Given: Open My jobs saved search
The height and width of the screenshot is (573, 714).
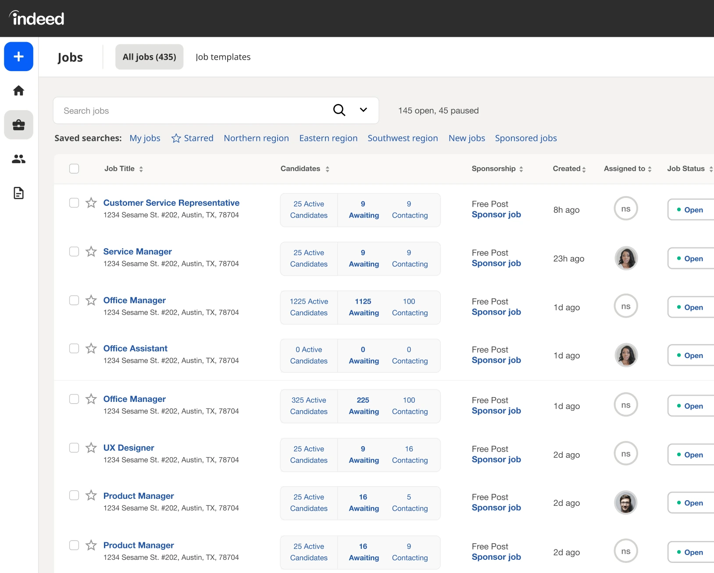Looking at the screenshot, I should [145, 138].
